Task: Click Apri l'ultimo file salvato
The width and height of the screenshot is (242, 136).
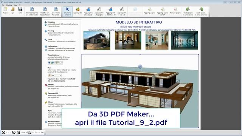Action: [x=56, y=11]
